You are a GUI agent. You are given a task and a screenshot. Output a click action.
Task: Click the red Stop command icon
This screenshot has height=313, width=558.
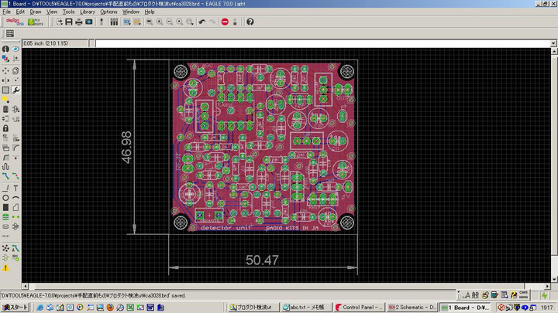click(225, 22)
